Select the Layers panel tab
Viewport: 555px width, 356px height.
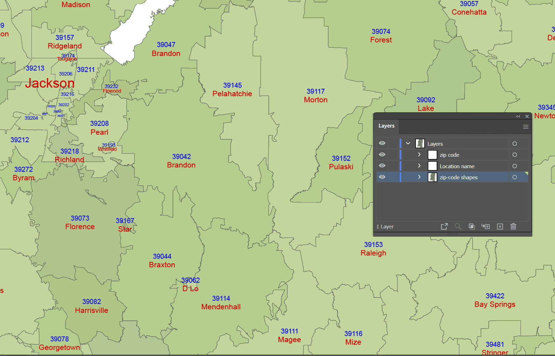[x=386, y=126]
